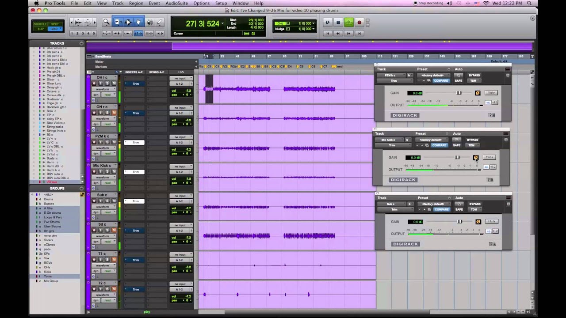Select the Zoomer magnifier tool

tap(107, 22)
